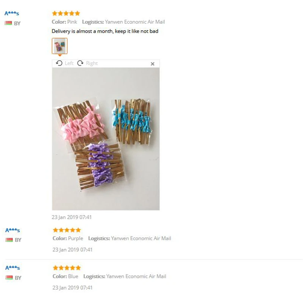Click the rotate Left icon
Viewport: 303px width, 303px height.
[59, 63]
